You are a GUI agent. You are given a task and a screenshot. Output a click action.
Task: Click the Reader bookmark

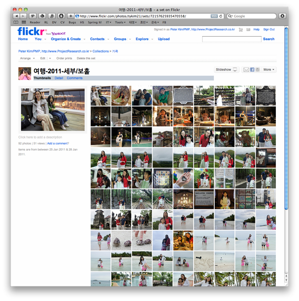[x=35, y=23]
